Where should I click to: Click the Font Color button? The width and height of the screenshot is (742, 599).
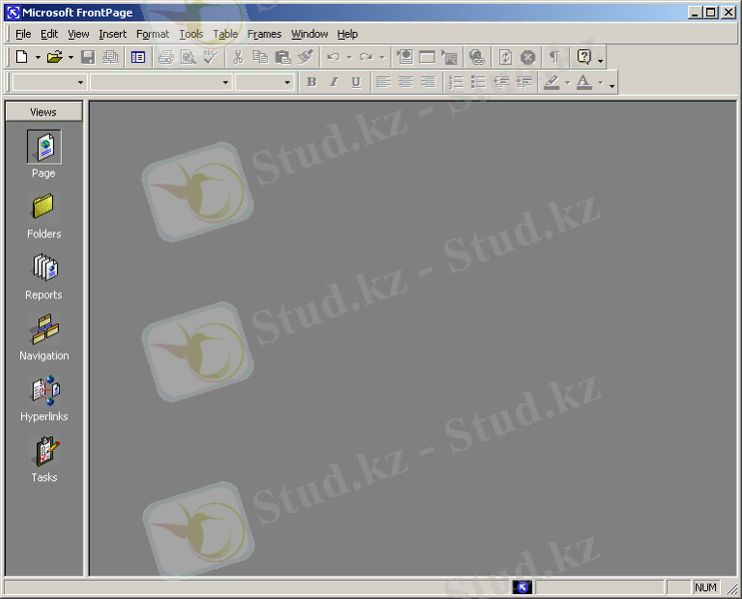tap(584, 83)
